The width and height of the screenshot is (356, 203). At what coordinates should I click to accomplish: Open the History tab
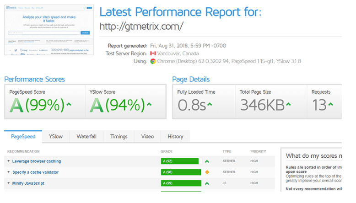pos(175,137)
